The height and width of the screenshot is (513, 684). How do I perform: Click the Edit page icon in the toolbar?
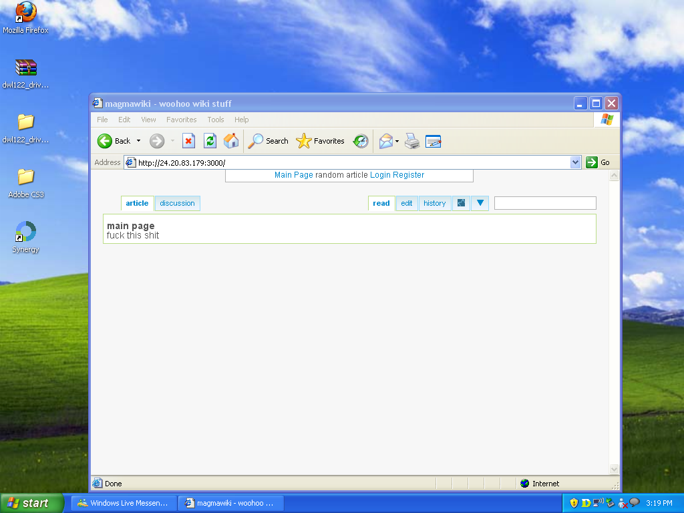(x=433, y=141)
